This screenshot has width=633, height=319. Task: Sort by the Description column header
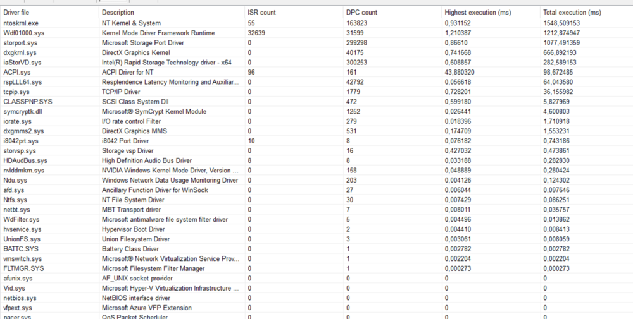(x=118, y=13)
